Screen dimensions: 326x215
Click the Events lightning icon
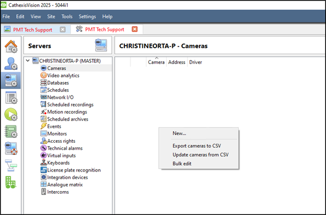[x=43, y=127]
